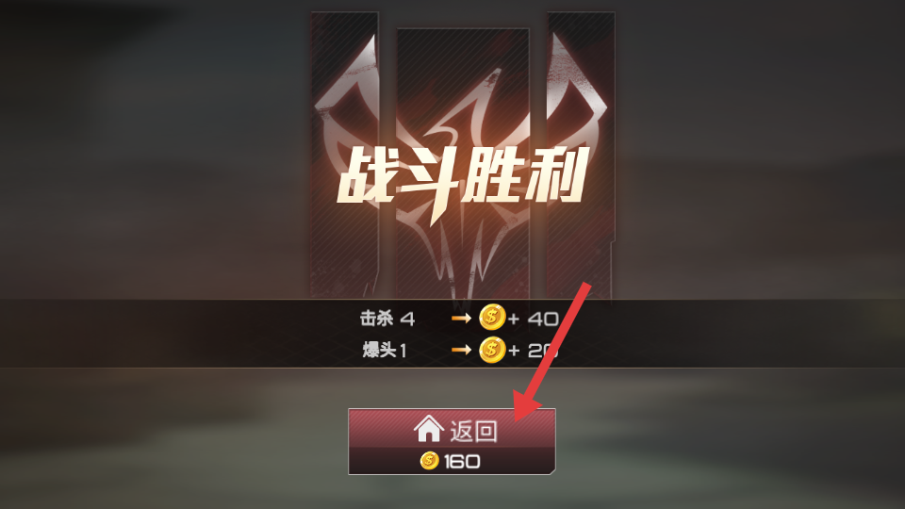Screen dimensions: 905x509
Task: Click the orange arrow in the 爆头 row
Action: coord(461,350)
